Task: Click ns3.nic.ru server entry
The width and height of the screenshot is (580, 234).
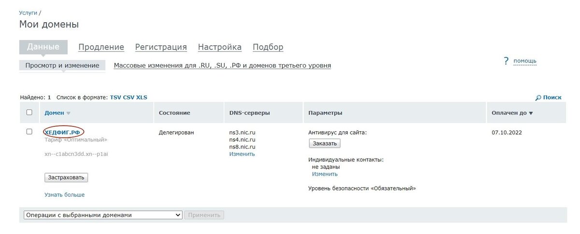Action: point(242,132)
